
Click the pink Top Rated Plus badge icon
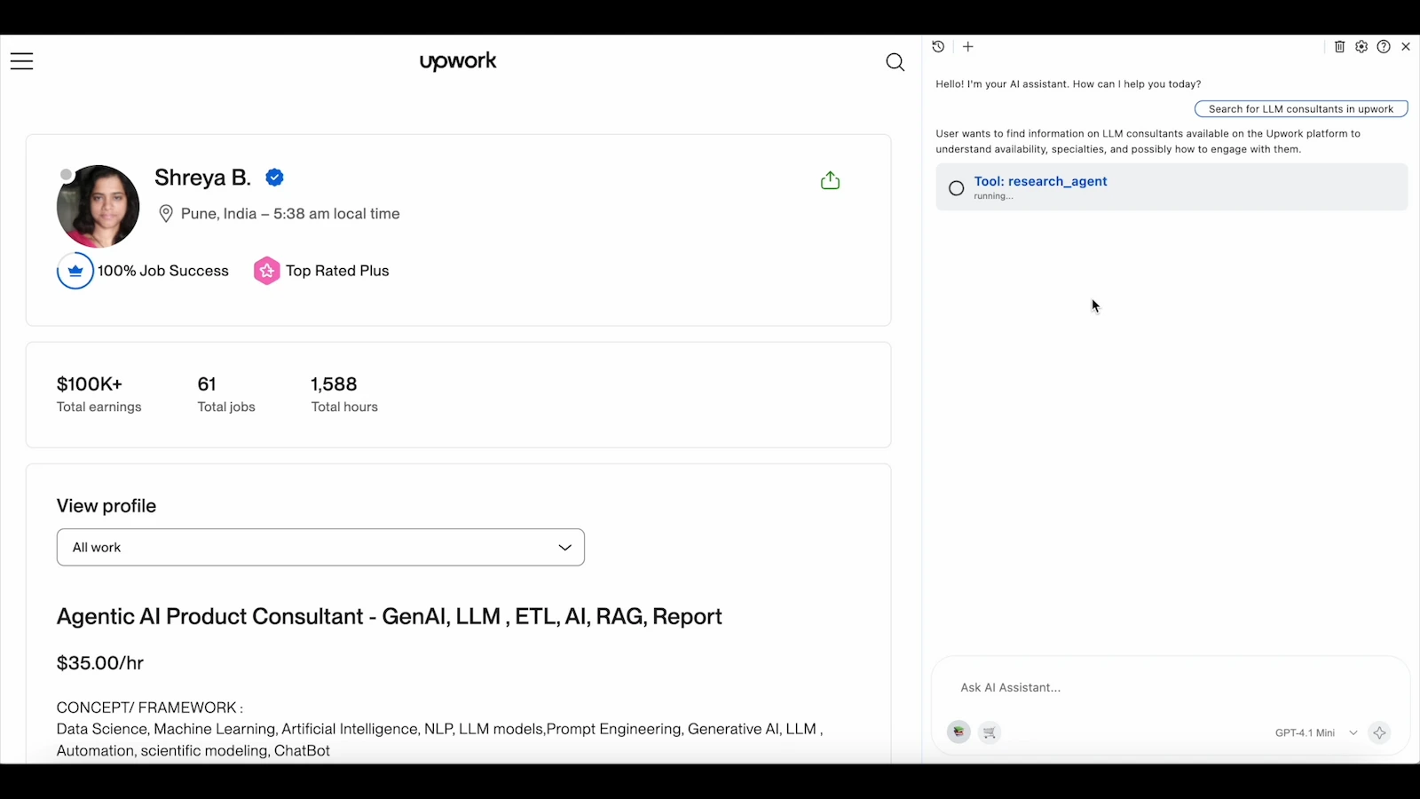(266, 271)
